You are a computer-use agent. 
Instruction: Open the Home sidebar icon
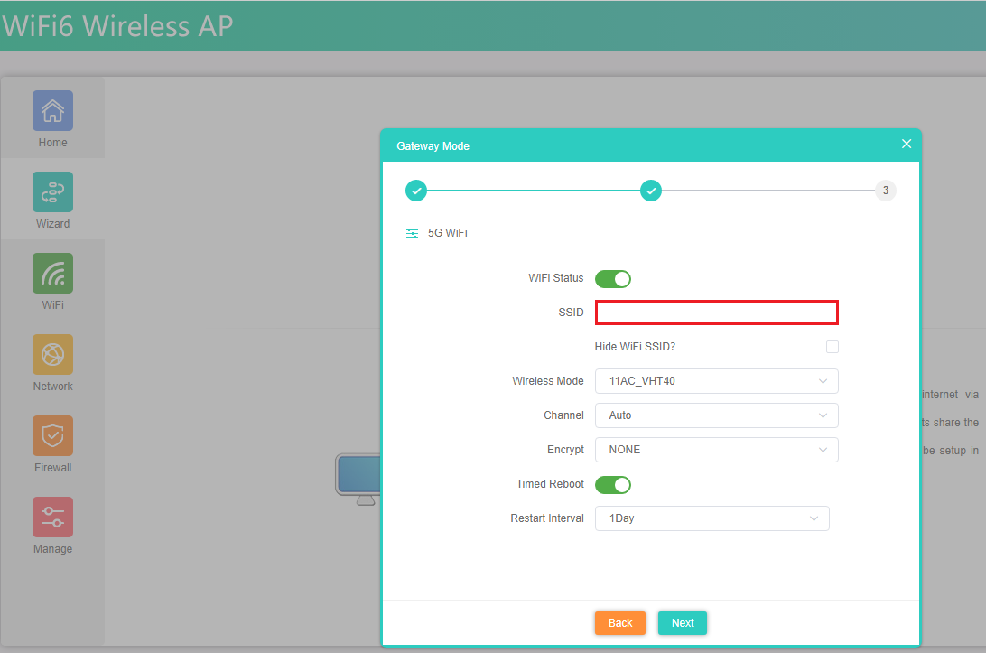[x=52, y=111]
